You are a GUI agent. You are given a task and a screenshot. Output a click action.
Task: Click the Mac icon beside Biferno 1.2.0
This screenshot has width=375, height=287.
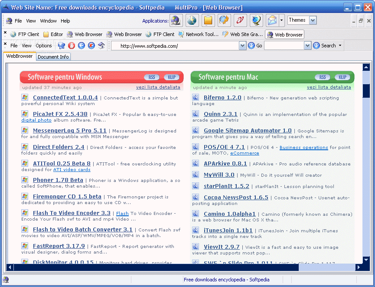(x=196, y=97)
